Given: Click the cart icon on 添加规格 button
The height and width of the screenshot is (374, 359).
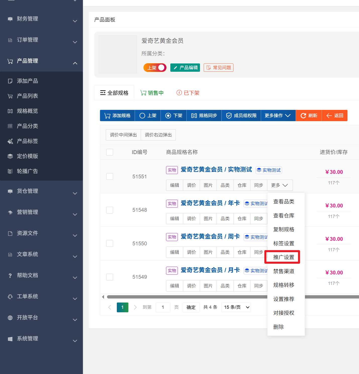Looking at the screenshot, I should tap(107, 116).
